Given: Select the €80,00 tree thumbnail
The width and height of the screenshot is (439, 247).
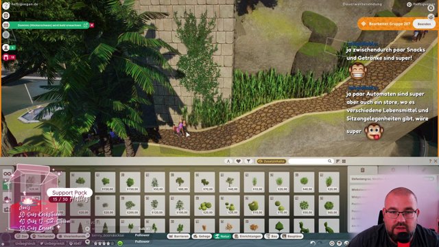Looking at the screenshot, I should 180,183.
